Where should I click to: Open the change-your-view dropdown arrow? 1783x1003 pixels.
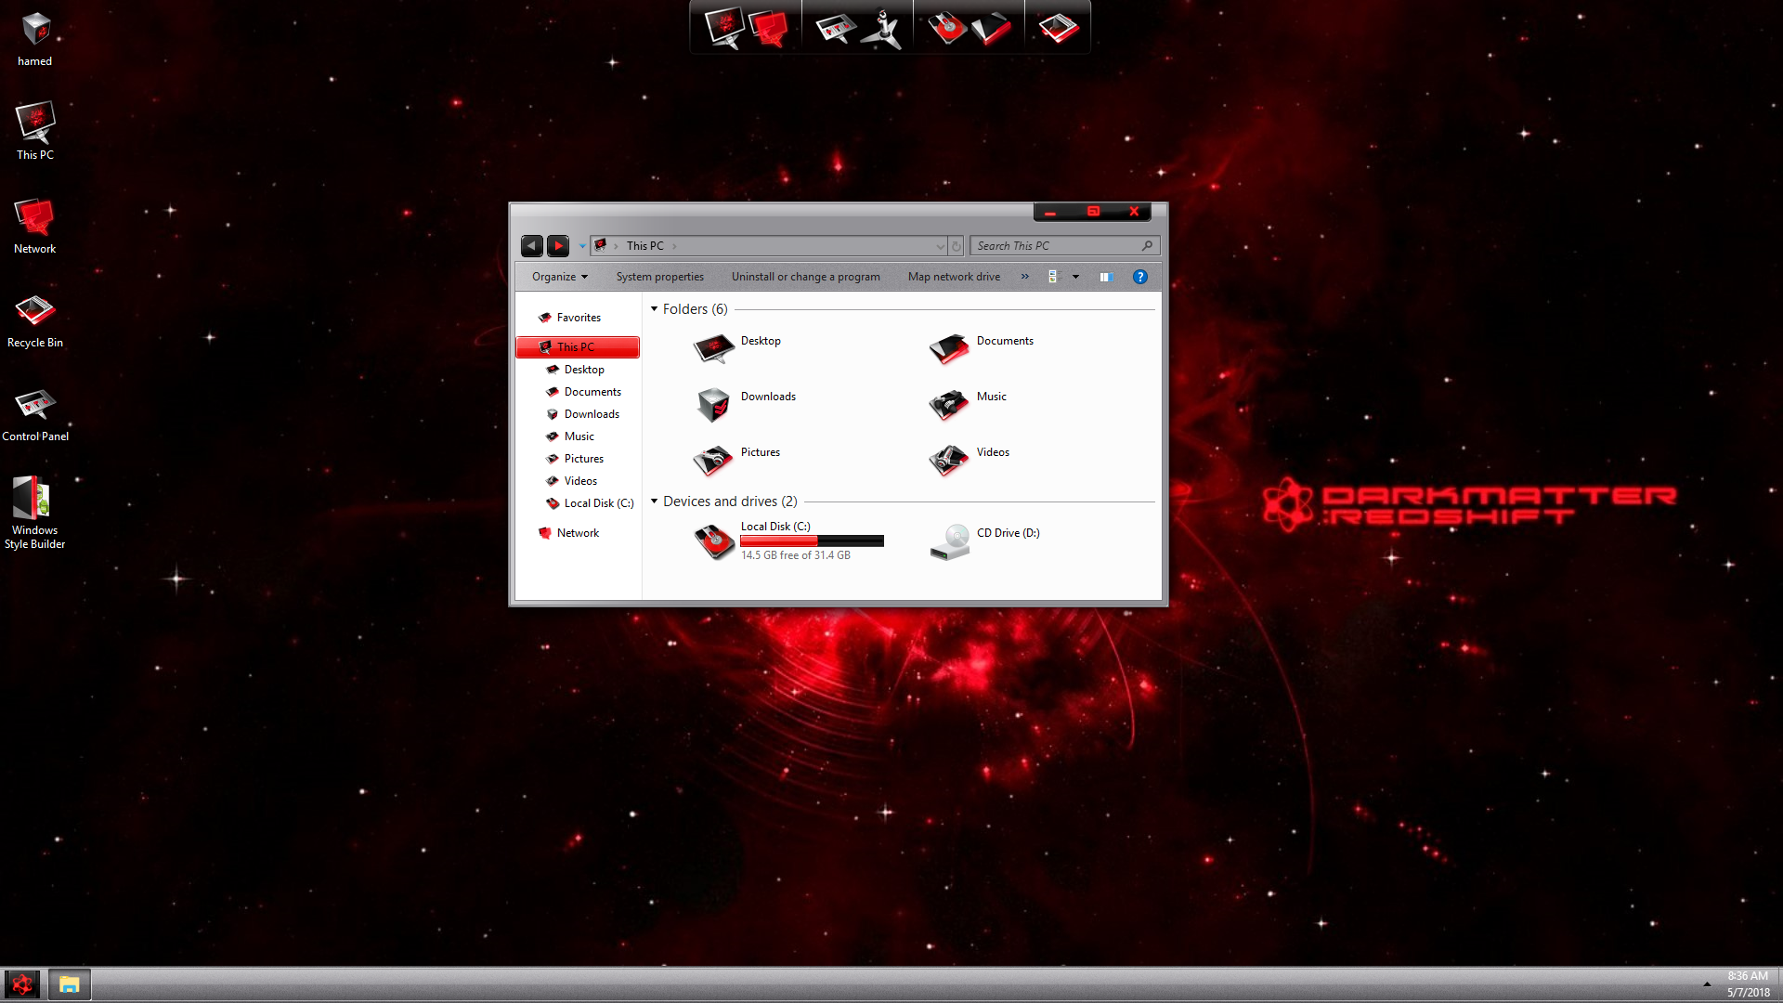click(x=1075, y=277)
